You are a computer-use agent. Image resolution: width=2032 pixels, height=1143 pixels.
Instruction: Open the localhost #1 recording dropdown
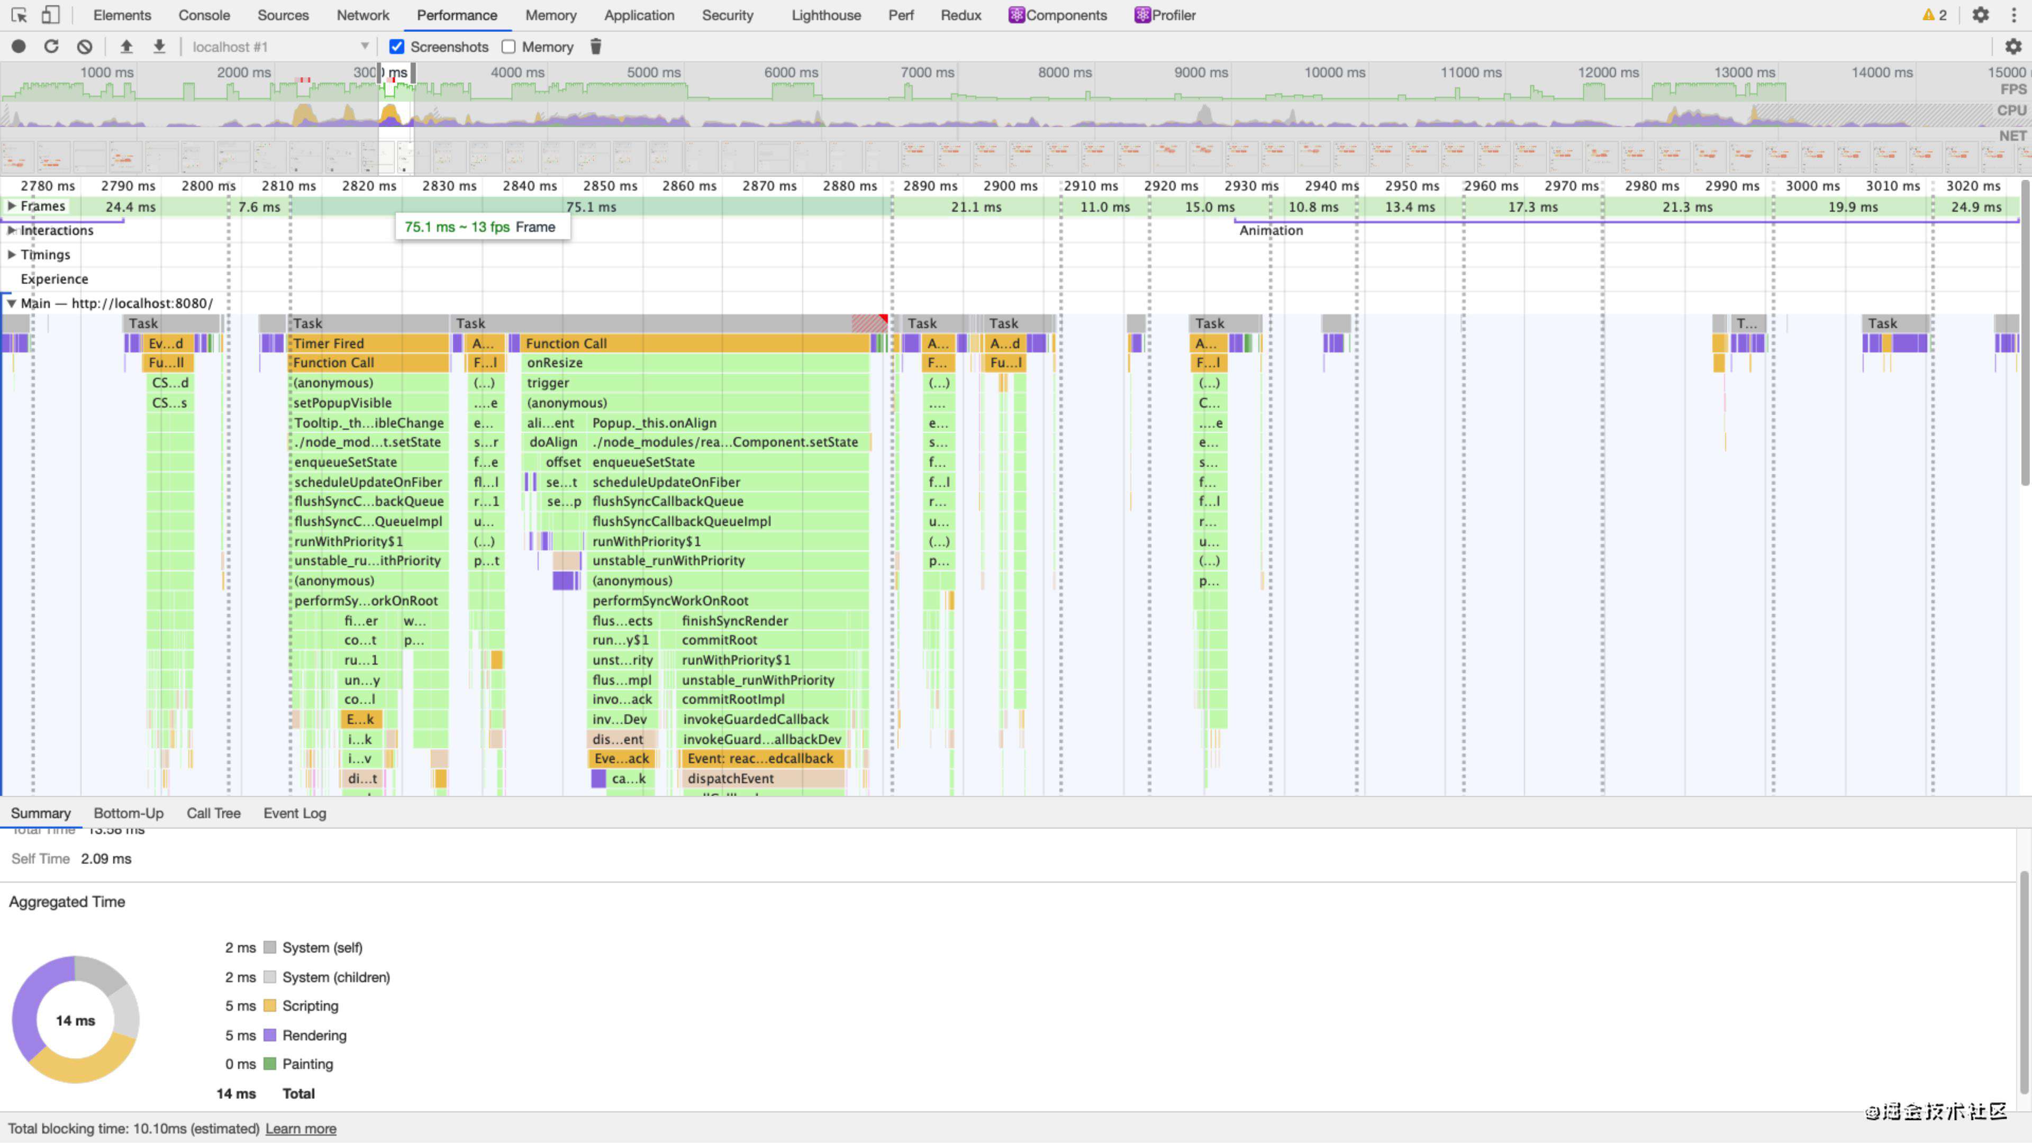280,47
